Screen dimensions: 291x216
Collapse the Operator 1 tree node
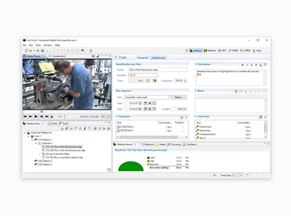tap(35, 143)
